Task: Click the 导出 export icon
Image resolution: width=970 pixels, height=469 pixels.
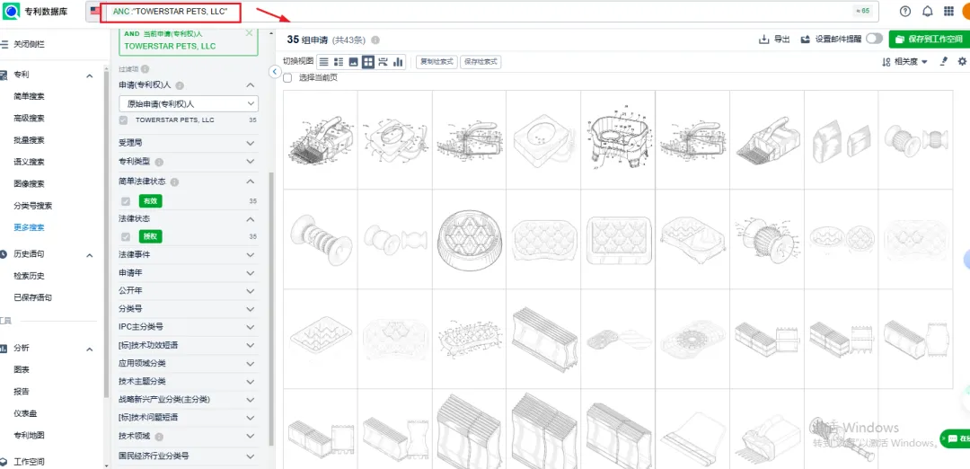Action: 763,39
